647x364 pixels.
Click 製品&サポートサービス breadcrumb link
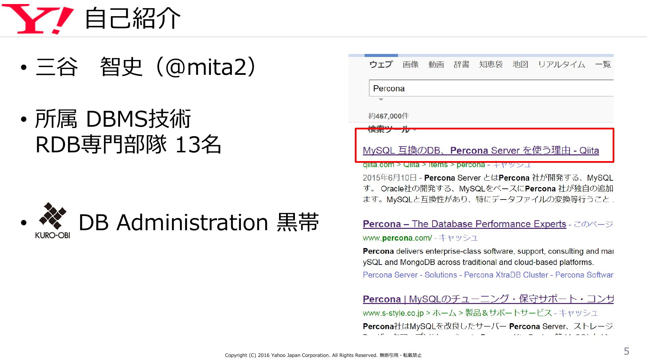coord(509,313)
